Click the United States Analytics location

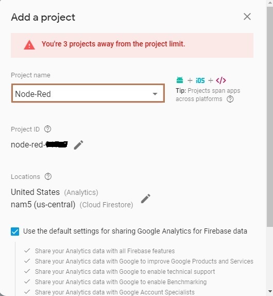55,192
